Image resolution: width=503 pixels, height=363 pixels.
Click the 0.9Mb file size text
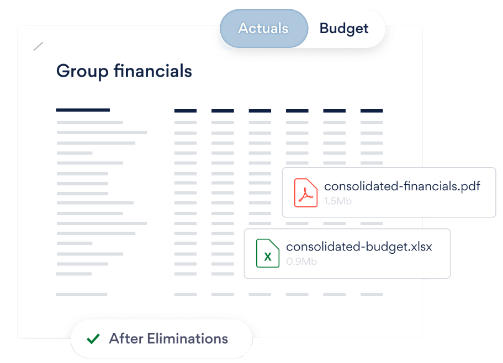click(x=301, y=261)
